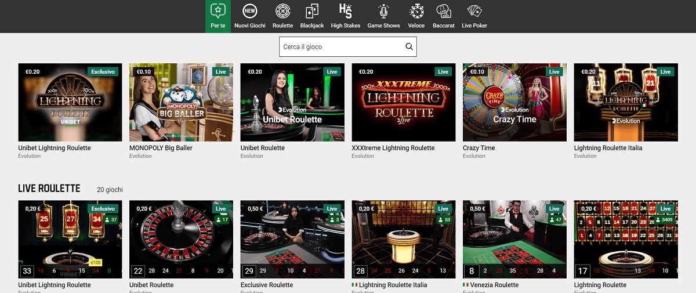The height and width of the screenshot is (293, 696).
Task: Open Unibet Roulette top row thumbnail
Action: 292,102
